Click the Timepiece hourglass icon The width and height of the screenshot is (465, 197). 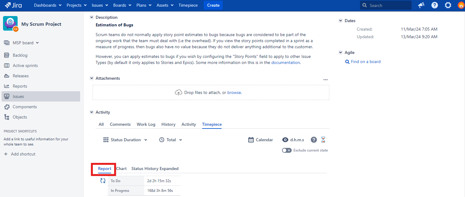click(323, 140)
